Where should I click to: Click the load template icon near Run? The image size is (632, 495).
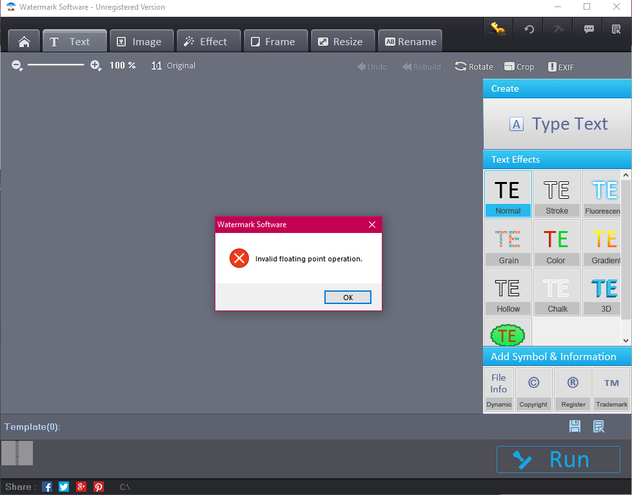[x=598, y=426]
